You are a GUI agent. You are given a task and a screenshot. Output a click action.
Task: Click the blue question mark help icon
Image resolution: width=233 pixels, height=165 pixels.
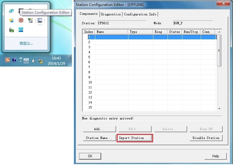pos(14,60)
